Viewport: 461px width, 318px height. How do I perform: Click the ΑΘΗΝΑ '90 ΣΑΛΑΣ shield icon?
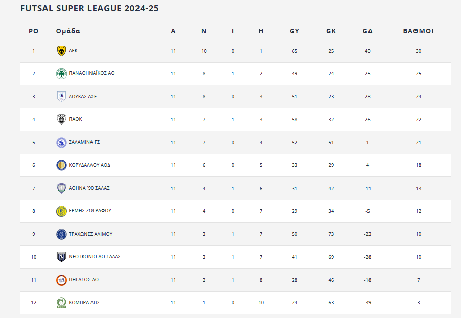[61, 188]
